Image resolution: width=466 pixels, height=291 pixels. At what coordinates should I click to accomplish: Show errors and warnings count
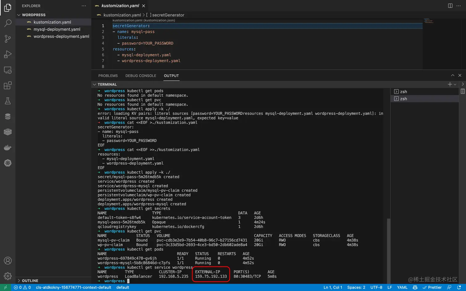point(22,287)
